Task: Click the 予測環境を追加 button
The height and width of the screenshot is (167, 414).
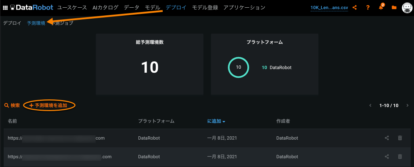Action: tap(49, 105)
